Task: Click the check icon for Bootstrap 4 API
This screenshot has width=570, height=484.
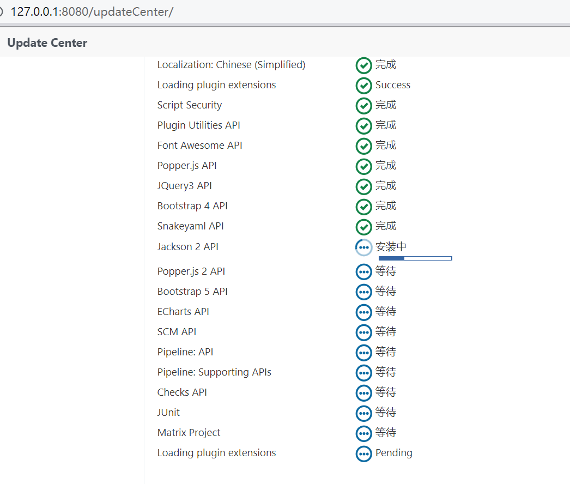Action: (x=363, y=207)
